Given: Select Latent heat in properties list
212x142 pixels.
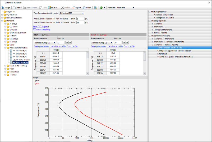Looking at the screenshot, I should 162,53.
